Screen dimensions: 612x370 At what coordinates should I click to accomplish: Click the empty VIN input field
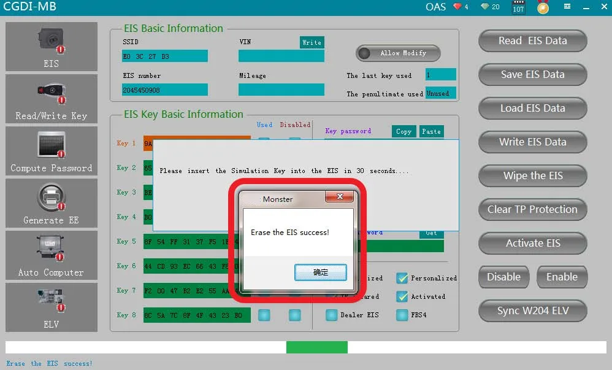(x=281, y=56)
